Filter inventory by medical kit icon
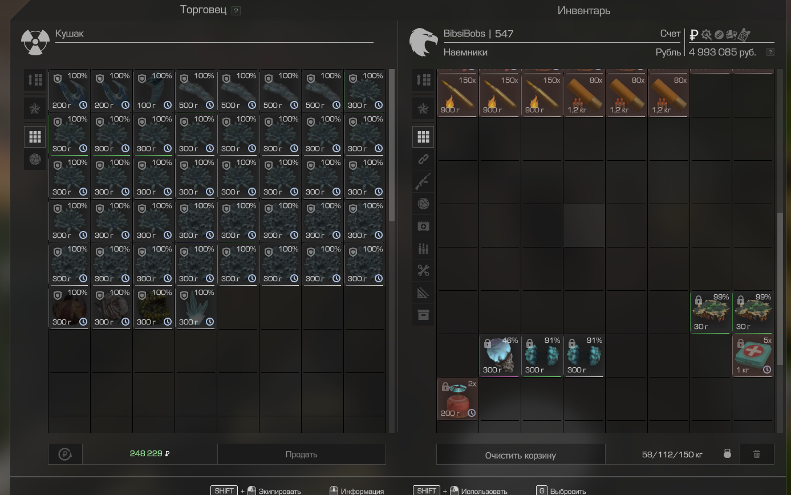The width and height of the screenshot is (791, 495). [423, 226]
